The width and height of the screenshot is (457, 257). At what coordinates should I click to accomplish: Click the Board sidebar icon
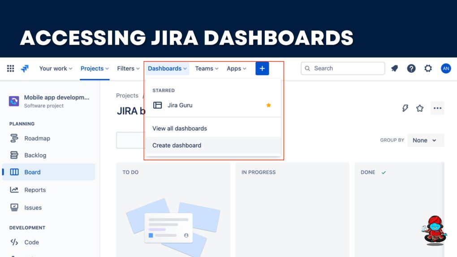tap(14, 172)
